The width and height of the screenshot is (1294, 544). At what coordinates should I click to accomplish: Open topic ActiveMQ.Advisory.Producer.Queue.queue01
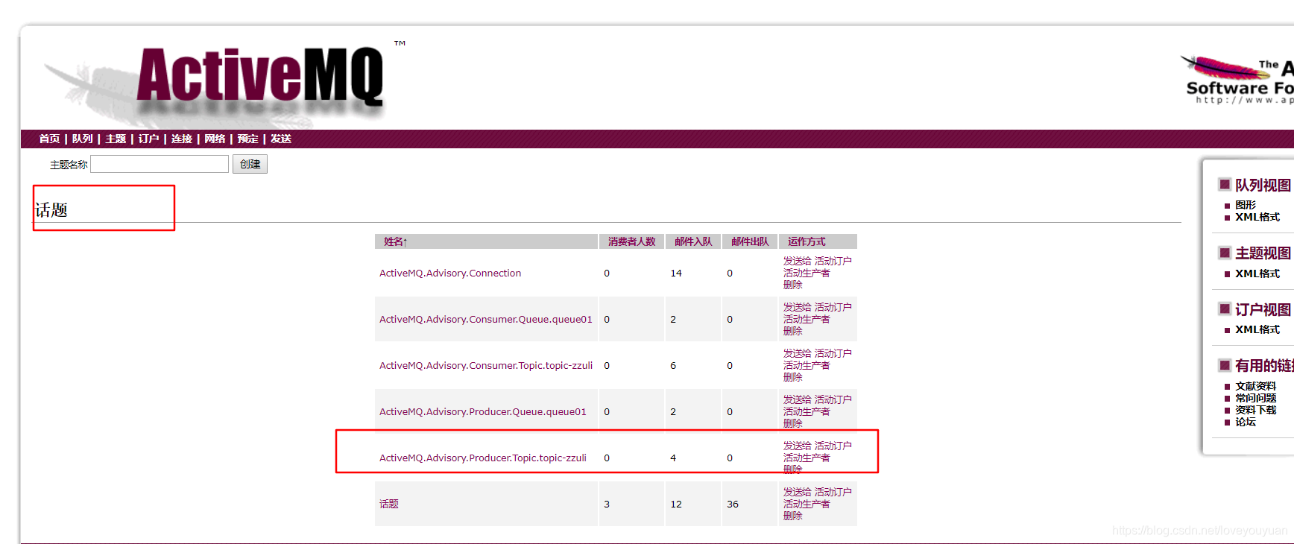pyautogui.click(x=483, y=412)
